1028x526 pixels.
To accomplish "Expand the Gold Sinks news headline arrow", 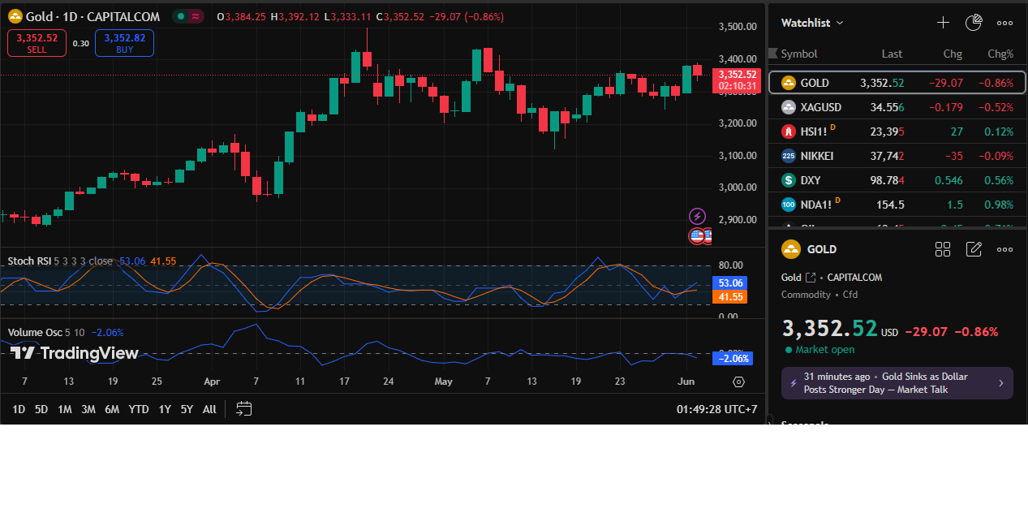I will tap(1000, 383).
